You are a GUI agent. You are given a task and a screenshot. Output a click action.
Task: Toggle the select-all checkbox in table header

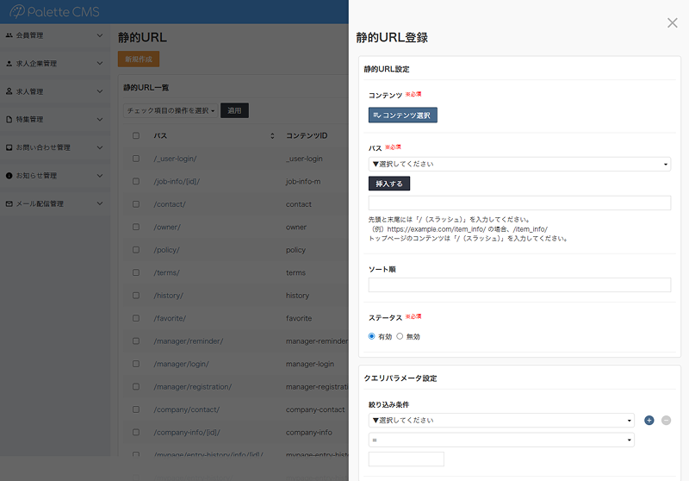tap(135, 136)
